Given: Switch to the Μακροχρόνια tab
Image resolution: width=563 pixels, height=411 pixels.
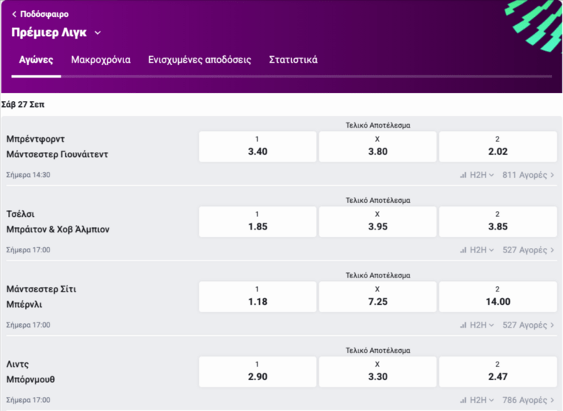Looking at the screenshot, I should (100, 60).
